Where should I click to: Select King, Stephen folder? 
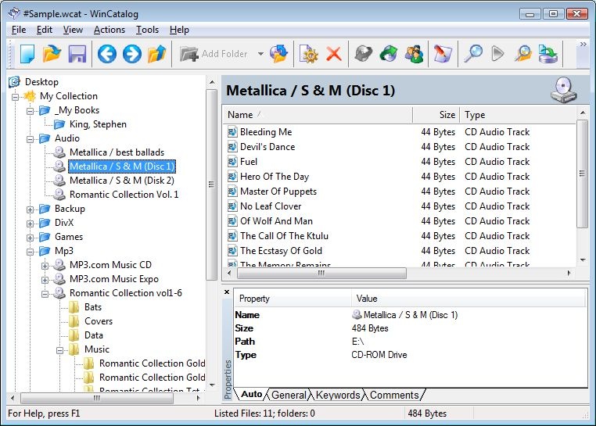click(98, 124)
